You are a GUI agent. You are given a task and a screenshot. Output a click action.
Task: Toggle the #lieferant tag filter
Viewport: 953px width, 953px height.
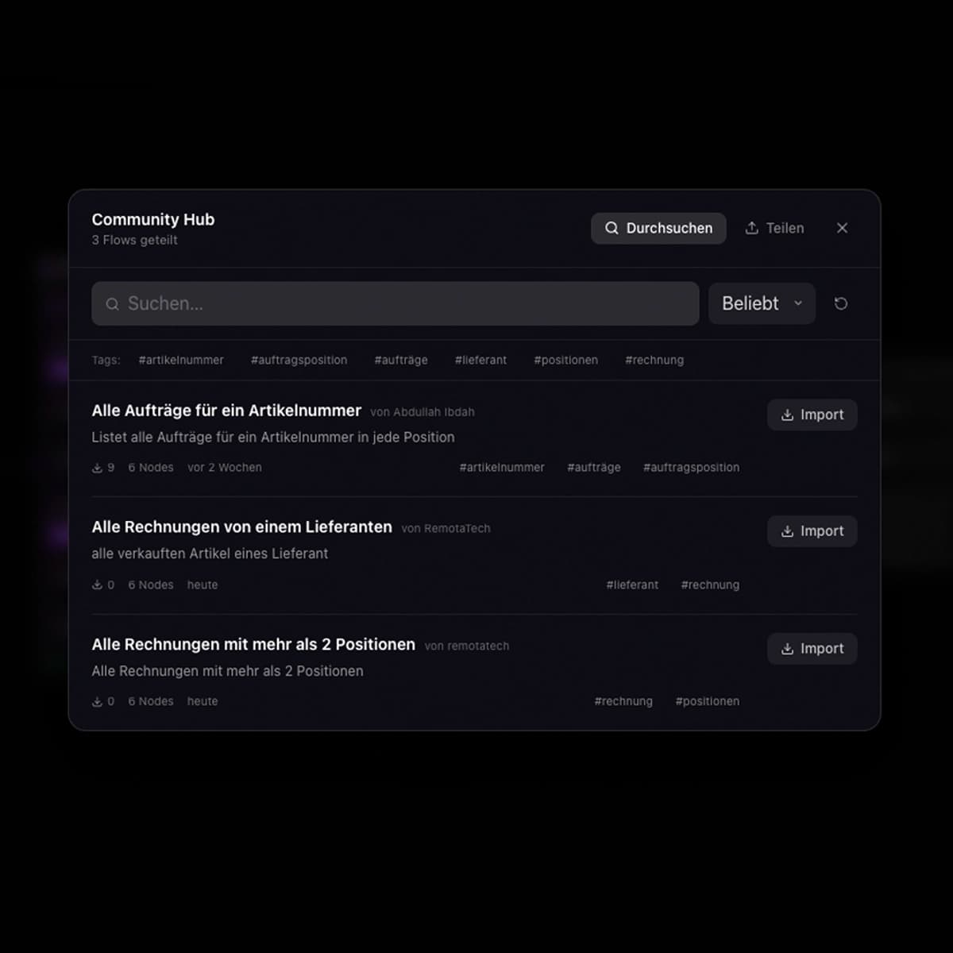pyautogui.click(x=480, y=360)
